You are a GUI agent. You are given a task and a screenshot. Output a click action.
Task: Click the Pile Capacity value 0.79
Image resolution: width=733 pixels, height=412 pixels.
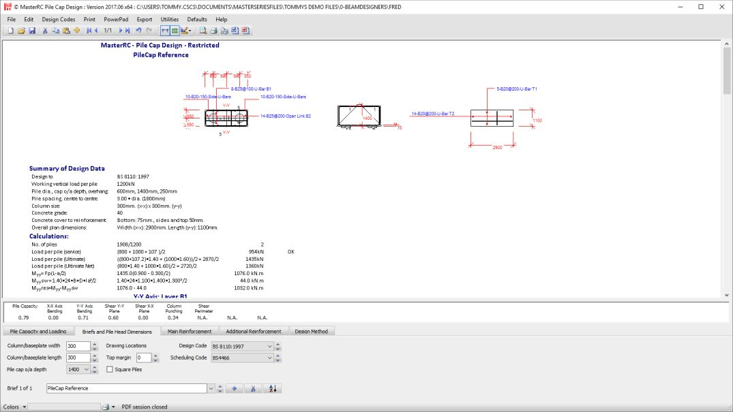[x=23, y=317]
